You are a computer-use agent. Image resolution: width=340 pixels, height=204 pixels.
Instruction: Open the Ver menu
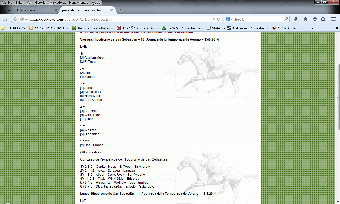[x=29, y=3]
